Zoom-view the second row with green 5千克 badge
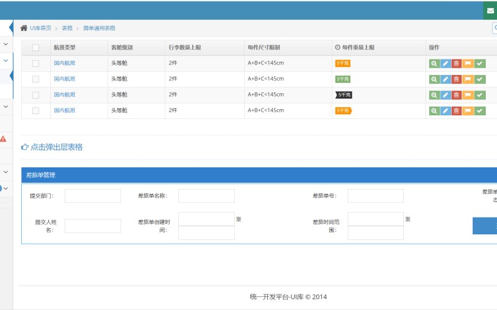Screen dimensions: 497x310 point(434,79)
